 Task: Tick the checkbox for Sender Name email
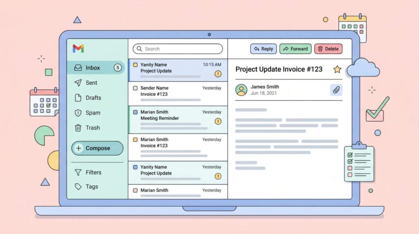point(135,88)
